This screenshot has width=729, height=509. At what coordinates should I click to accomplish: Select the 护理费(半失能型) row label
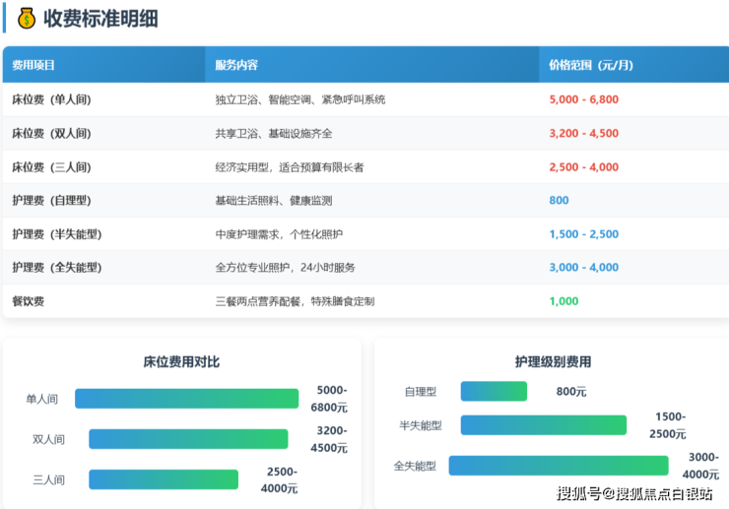tap(57, 234)
